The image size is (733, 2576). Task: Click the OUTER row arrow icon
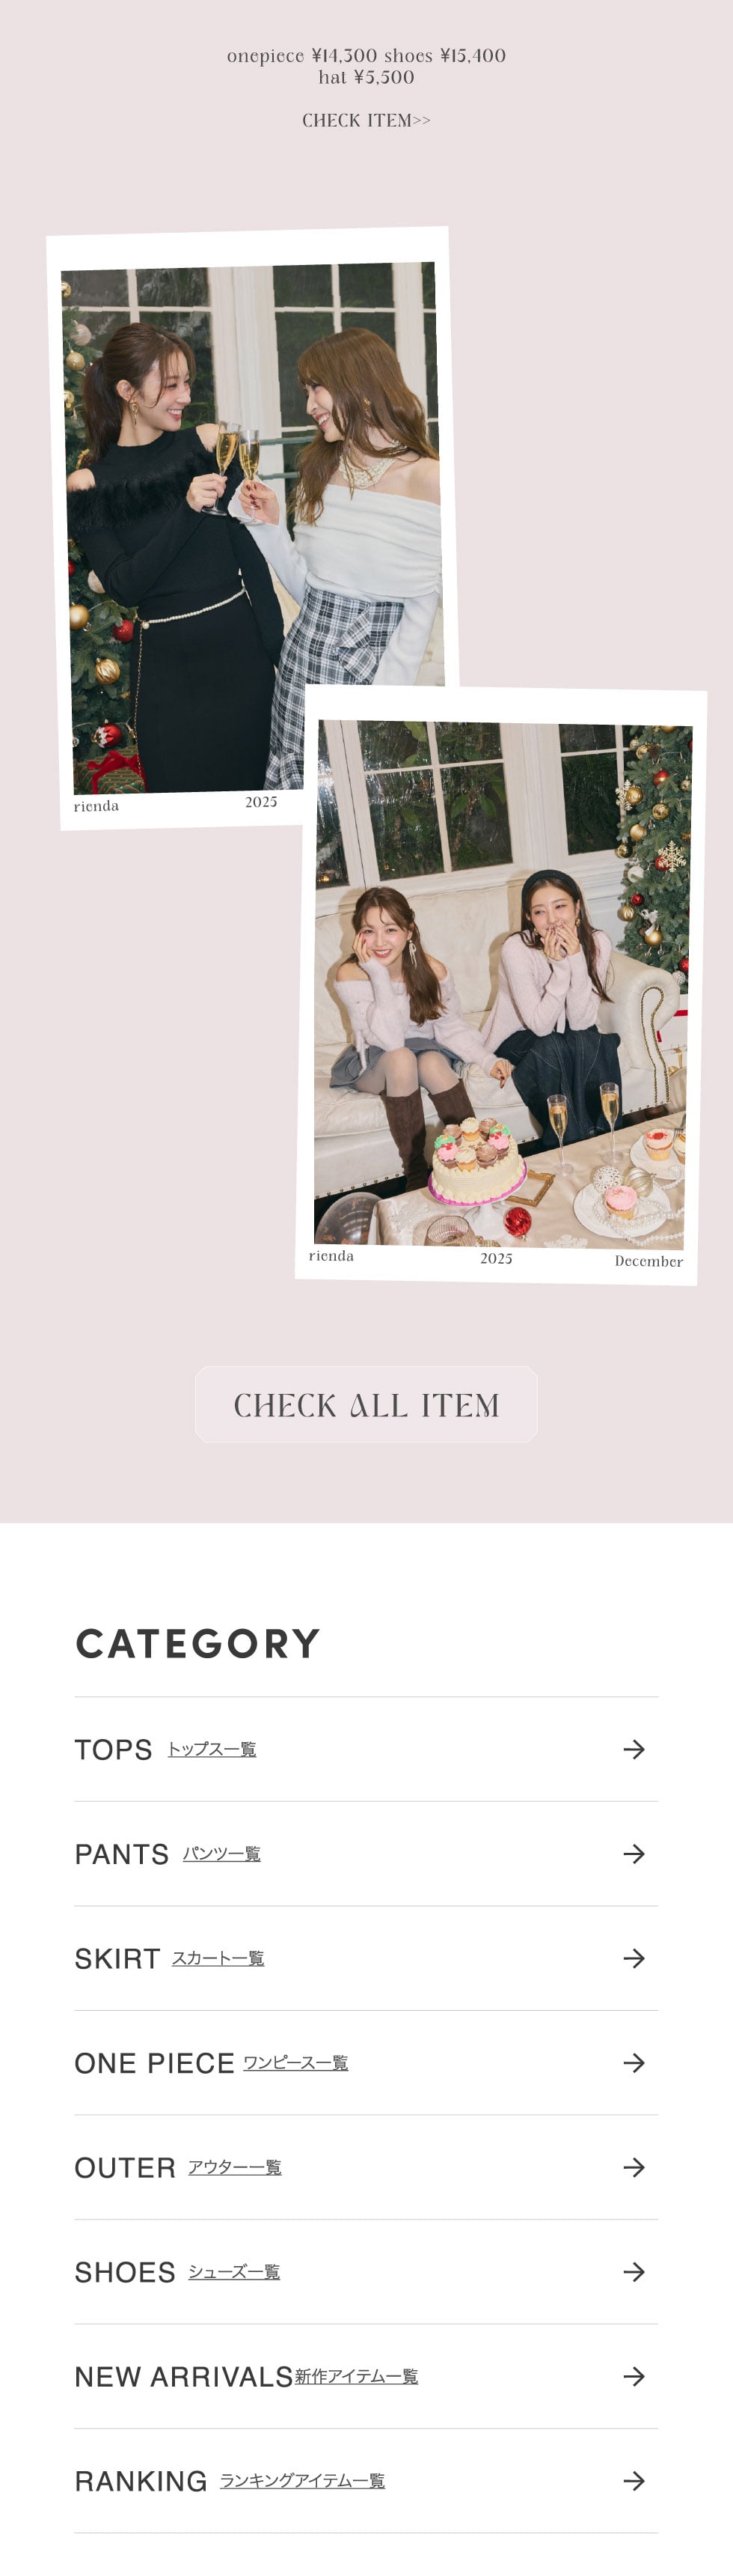633,2167
